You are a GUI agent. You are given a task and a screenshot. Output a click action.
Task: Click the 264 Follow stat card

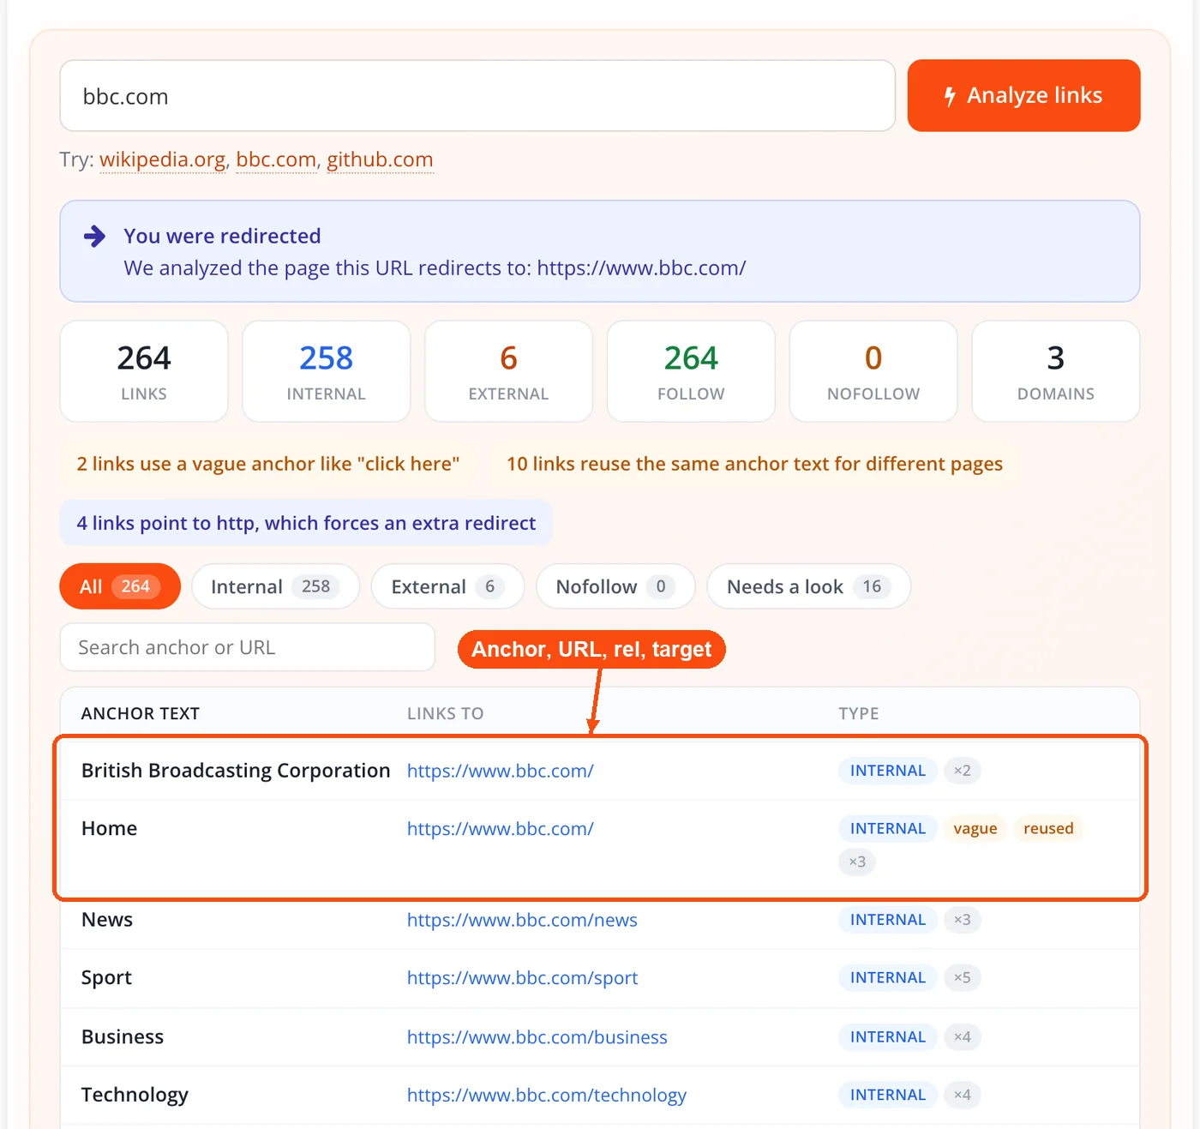tap(691, 371)
